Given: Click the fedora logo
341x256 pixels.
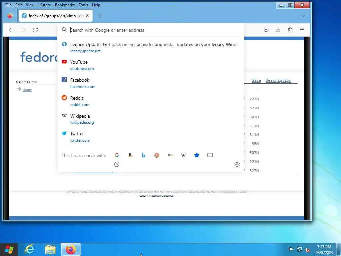Looking at the screenshot, I should [x=39, y=57].
